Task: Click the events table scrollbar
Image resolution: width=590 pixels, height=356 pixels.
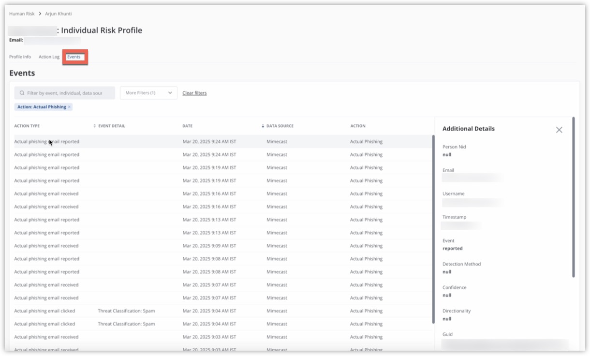Action: click(433, 227)
